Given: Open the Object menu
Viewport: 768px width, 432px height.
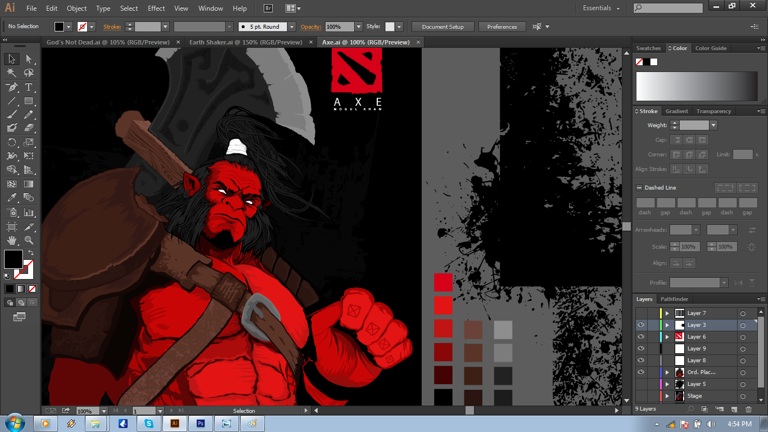Looking at the screenshot, I should [x=76, y=8].
